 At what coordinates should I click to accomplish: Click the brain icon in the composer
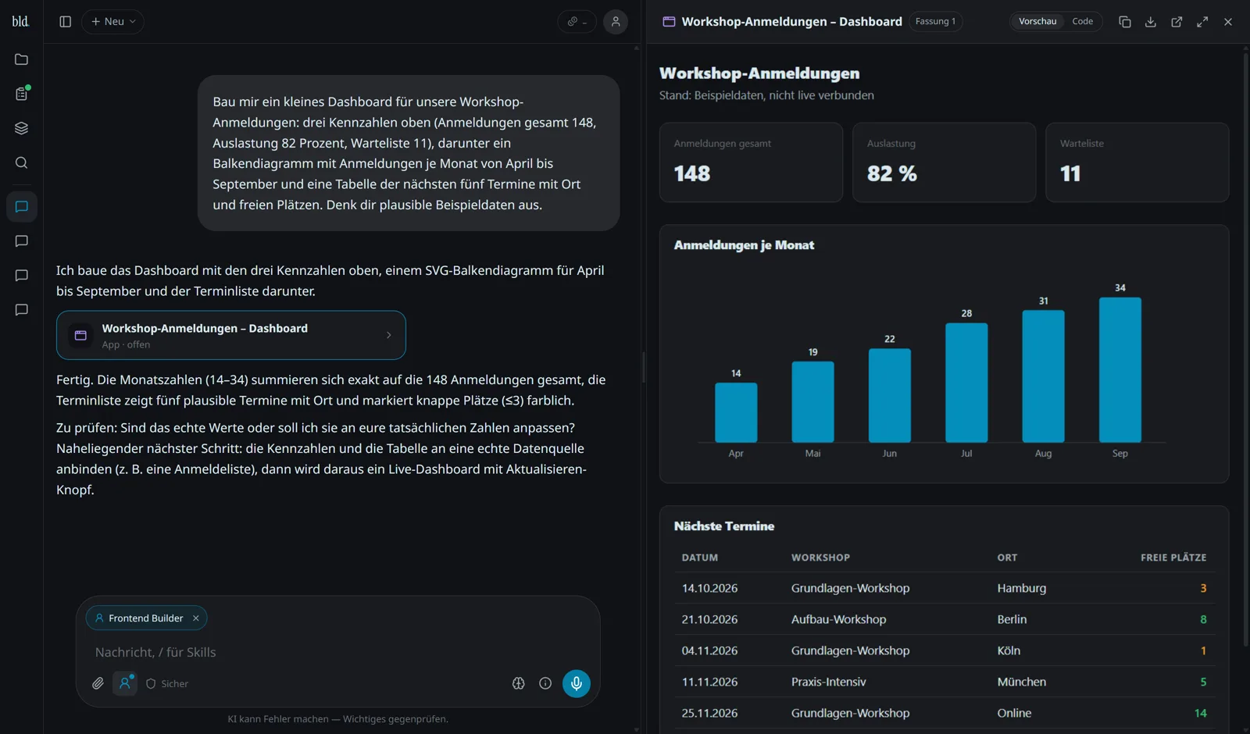pyautogui.click(x=518, y=684)
